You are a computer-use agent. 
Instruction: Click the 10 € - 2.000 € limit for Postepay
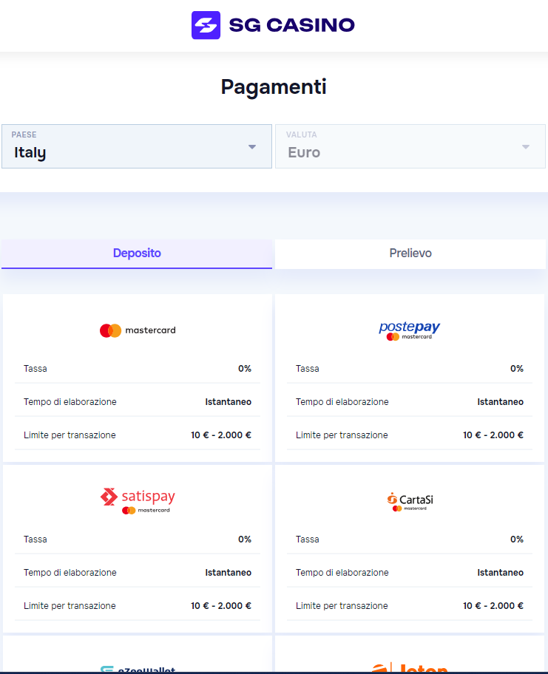pyautogui.click(x=493, y=435)
